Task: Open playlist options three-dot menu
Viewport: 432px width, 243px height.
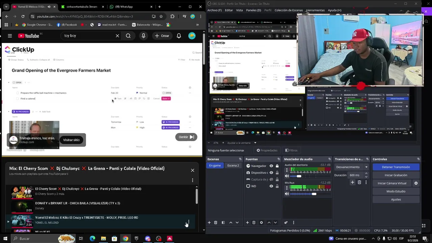Action: [192, 181]
